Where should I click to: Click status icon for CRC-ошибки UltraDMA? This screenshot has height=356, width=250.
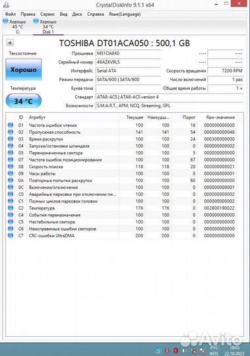[11, 235]
